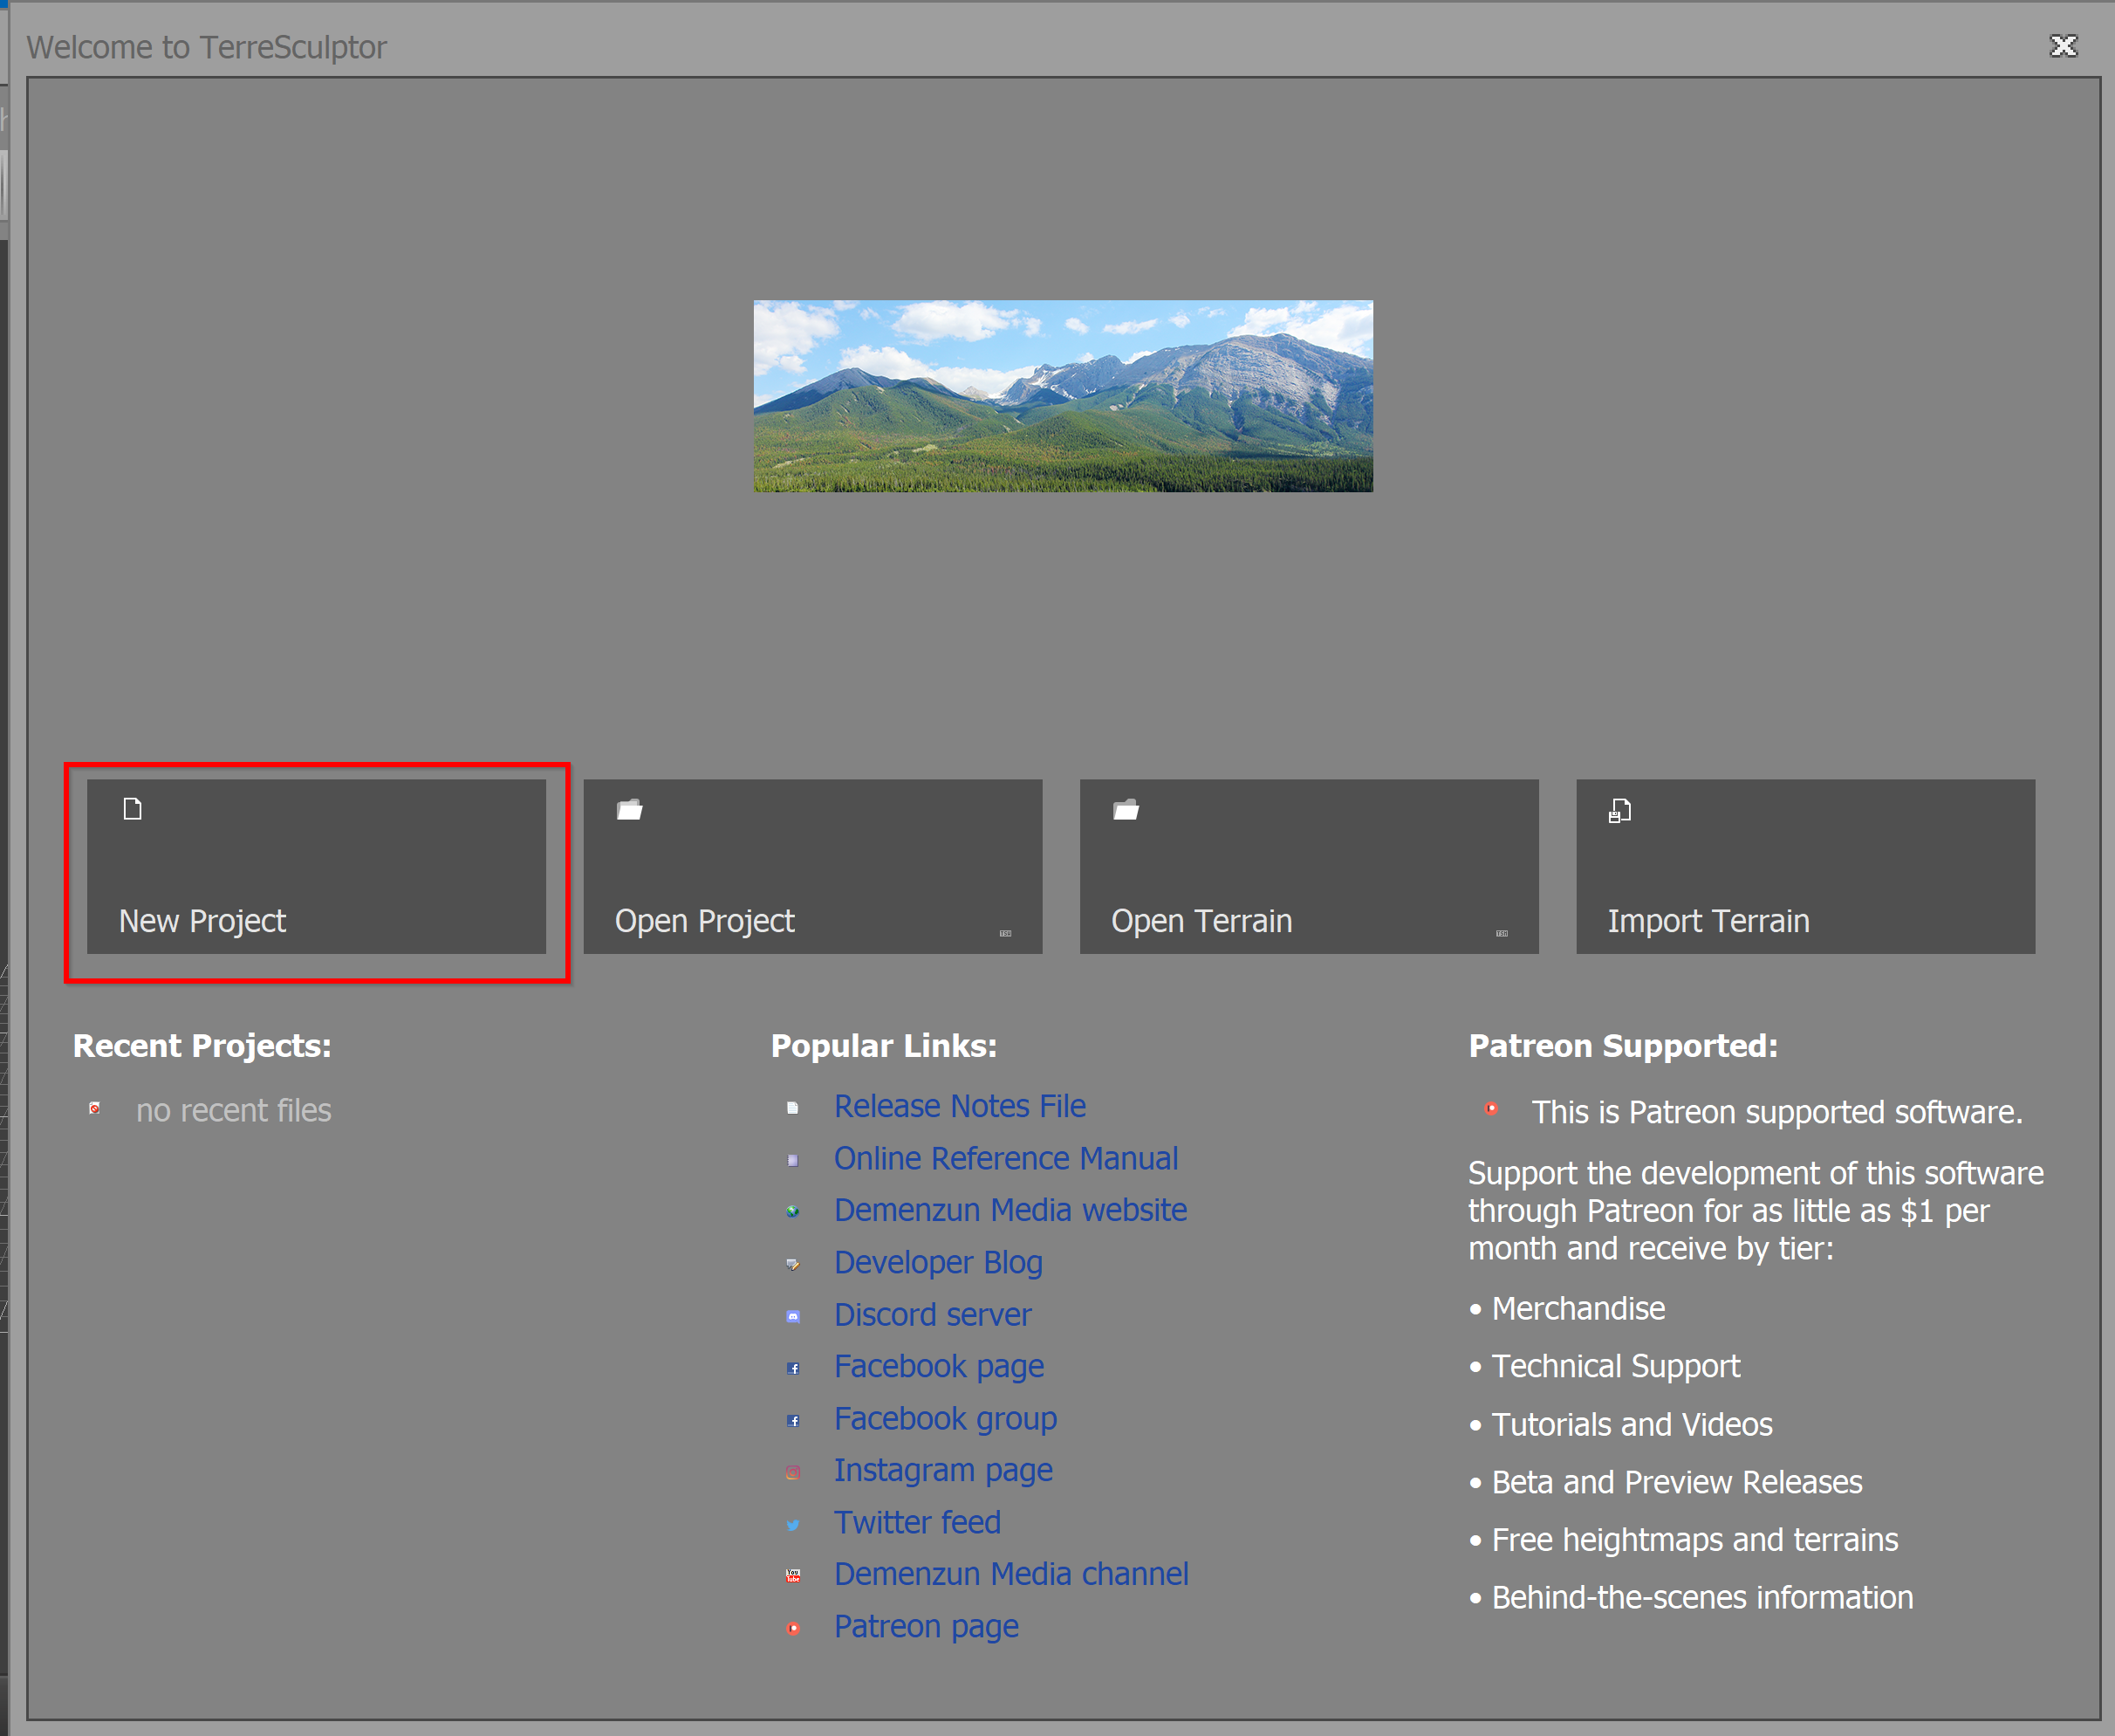Click the globe icon beside Demenzun Media website
The image size is (2115, 1736).
792,1212
